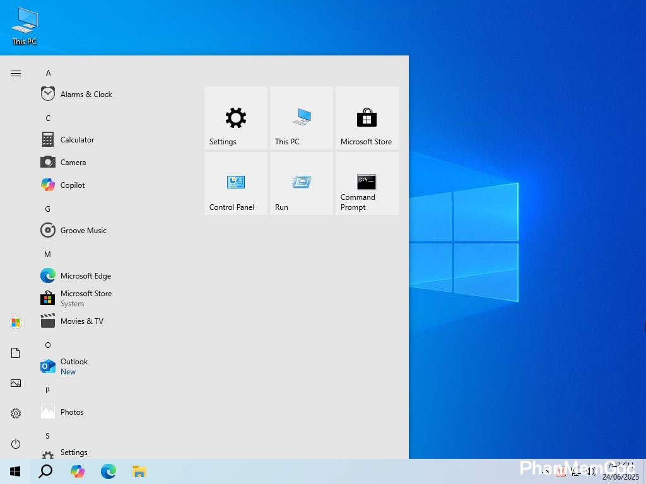Open the Settings tile with gear icon
Viewport: 646px width, 484px height.
pyautogui.click(x=235, y=118)
